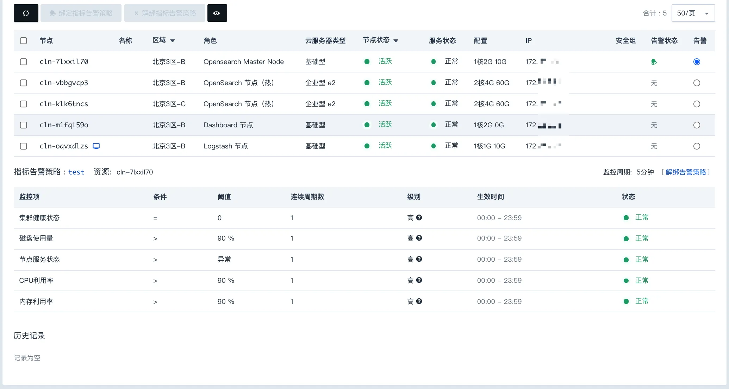
Task: Click the Dashboard 节点 role cell
Action: pyautogui.click(x=228, y=125)
